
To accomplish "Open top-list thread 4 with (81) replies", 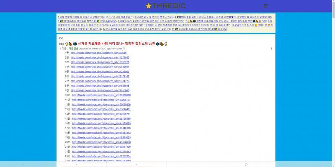I will pos(223,17).
